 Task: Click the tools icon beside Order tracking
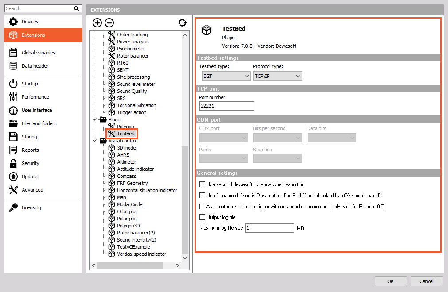coord(112,35)
